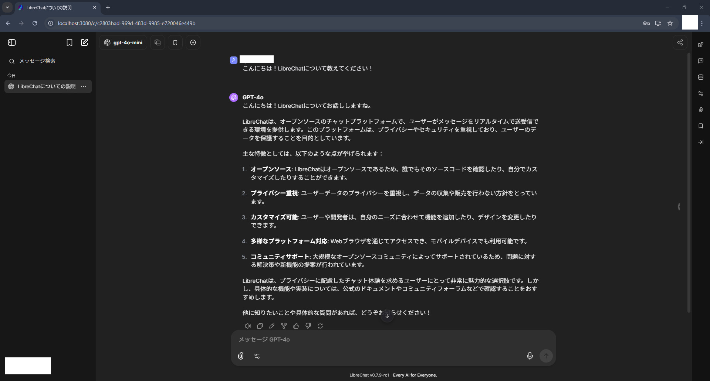Screen dimensions: 710x381
Task: Open the browser tab search dropdown arrow
Action: pyautogui.click(x=7, y=7)
